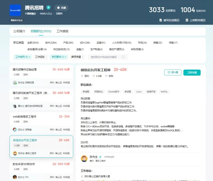
Task: Switch to 工作感受 tab
Action: tap(62, 31)
